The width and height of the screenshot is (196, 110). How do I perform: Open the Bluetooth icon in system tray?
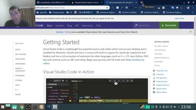pyautogui.click(x=160, y=107)
